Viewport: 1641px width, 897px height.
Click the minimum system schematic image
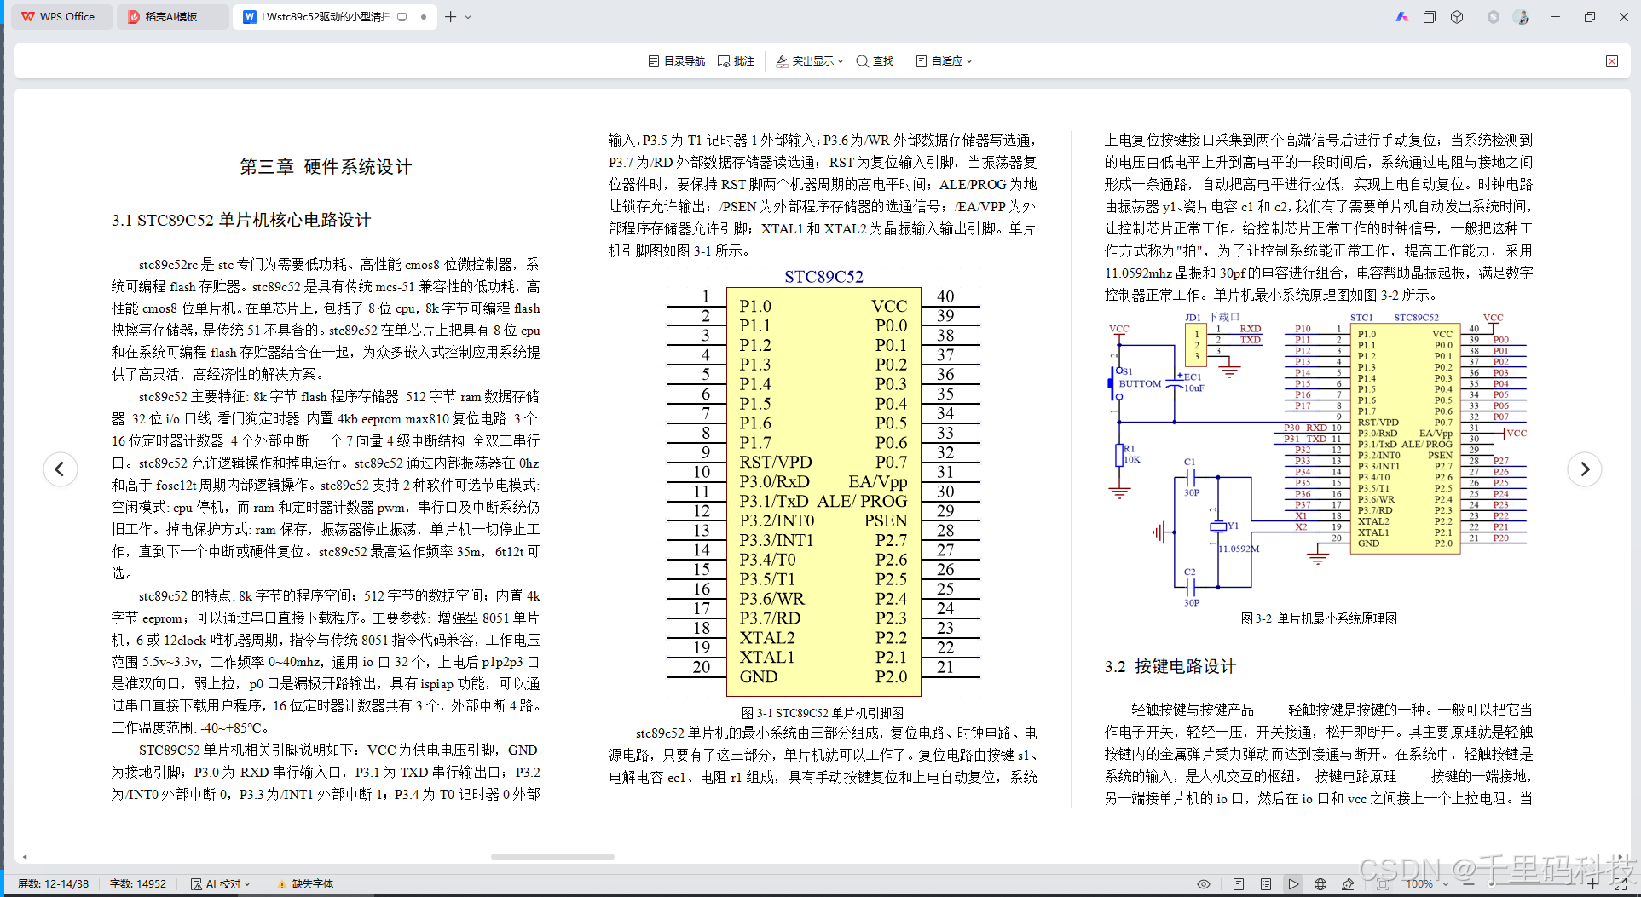click(x=1319, y=460)
